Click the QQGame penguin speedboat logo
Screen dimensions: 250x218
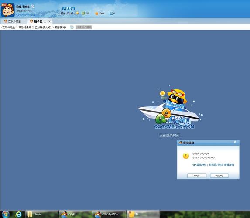171,108
